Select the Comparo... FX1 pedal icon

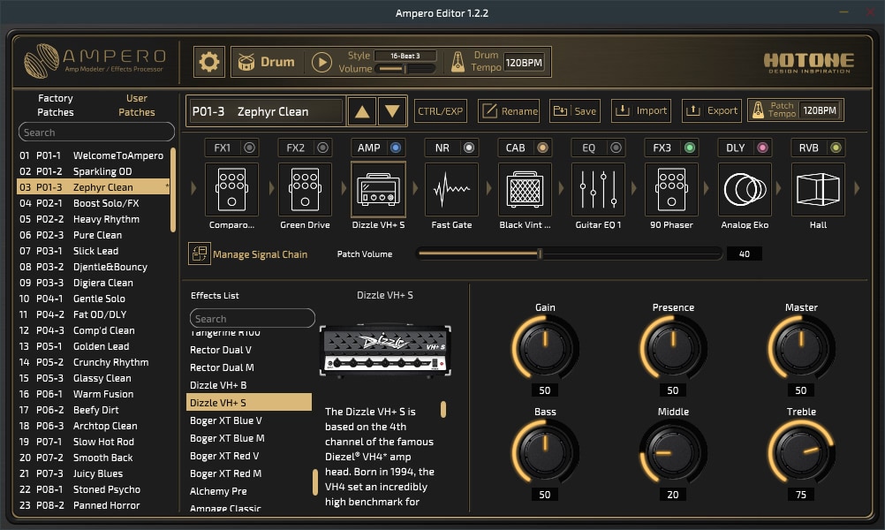tap(231, 189)
